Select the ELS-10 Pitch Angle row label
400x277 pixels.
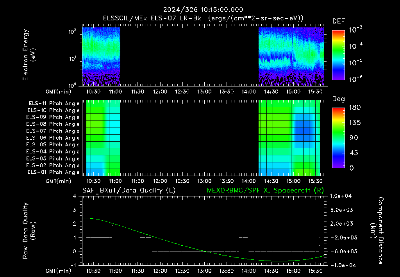(54, 110)
